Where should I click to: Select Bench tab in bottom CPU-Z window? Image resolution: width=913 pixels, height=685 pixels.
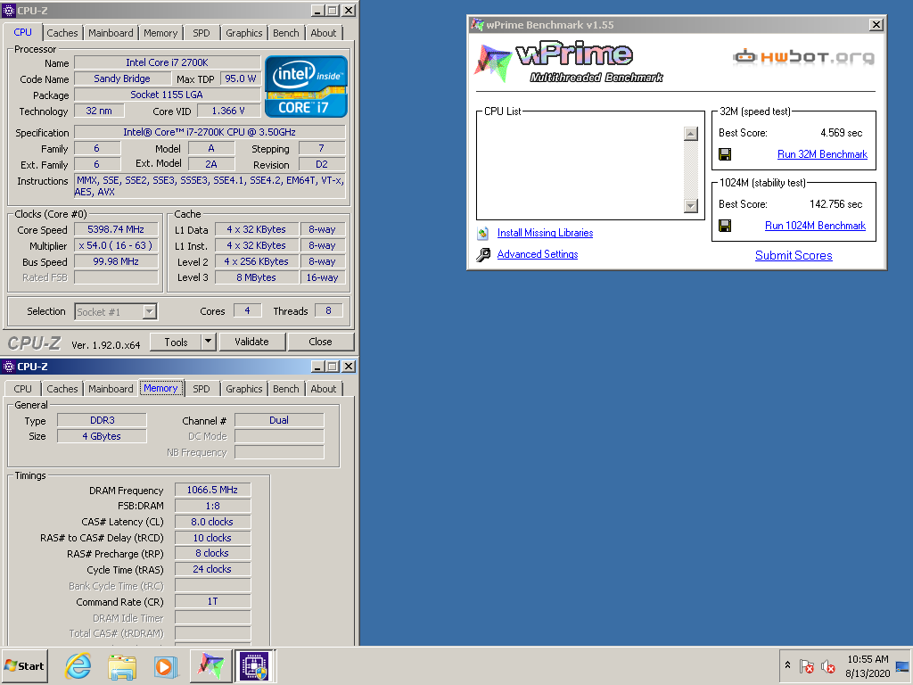coord(286,389)
